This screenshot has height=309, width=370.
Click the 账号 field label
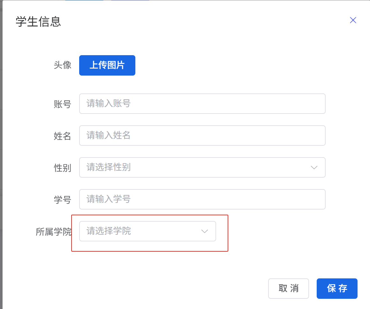pyautogui.click(x=63, y=104)
